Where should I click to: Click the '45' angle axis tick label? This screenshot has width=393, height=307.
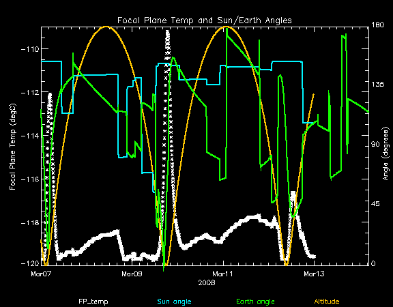click(x=376, y=204)
